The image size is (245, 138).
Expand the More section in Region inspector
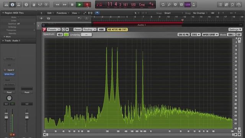coord(4,36)
